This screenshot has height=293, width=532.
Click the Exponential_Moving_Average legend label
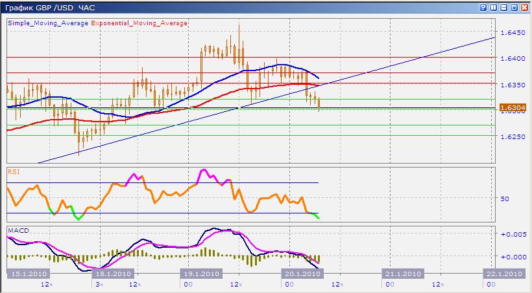click(x=139, y=23)
